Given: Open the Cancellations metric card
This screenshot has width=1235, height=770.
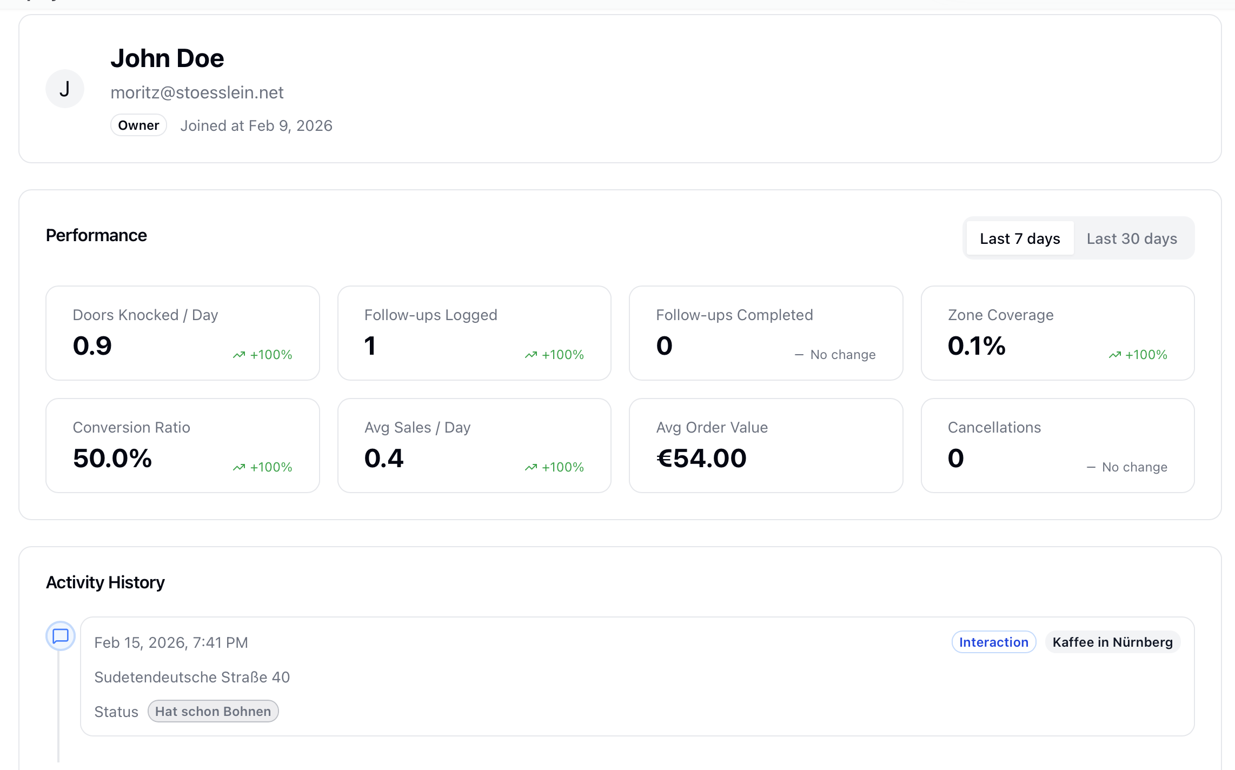Looking at the screenshot, I should pyautogui.click(x=1057, y=446).
